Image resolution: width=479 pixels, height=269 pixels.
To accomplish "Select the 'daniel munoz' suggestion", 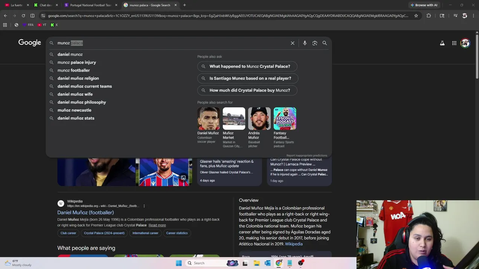I will coord(70,54).
